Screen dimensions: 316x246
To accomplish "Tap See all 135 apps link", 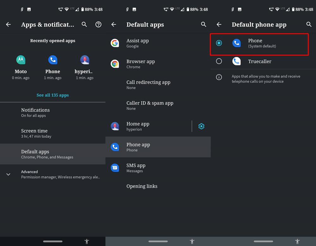I will tap(52, 95).
